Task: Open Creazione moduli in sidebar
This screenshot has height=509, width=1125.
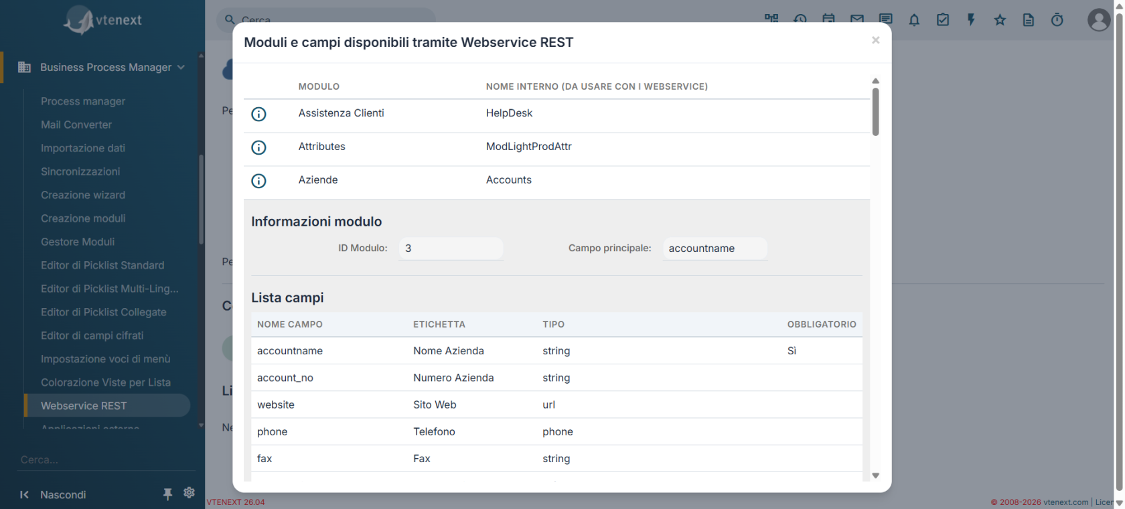Action: [83, 218]
